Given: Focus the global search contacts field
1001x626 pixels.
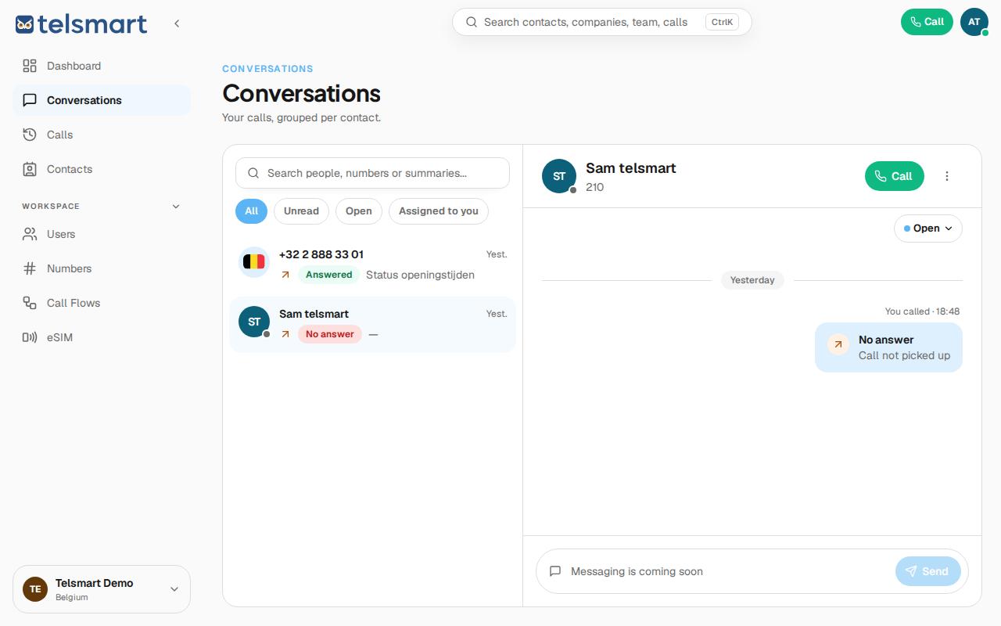Looking at the screenshot, I should click(602, 22).
